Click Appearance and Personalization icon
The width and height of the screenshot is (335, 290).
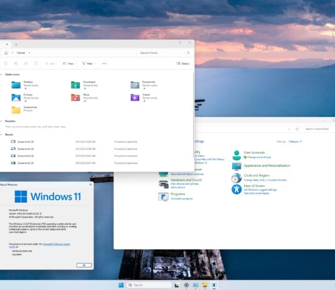click(x=237, y=166)
